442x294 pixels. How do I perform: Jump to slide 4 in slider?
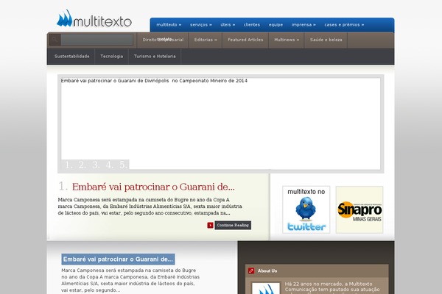[110, 165]
